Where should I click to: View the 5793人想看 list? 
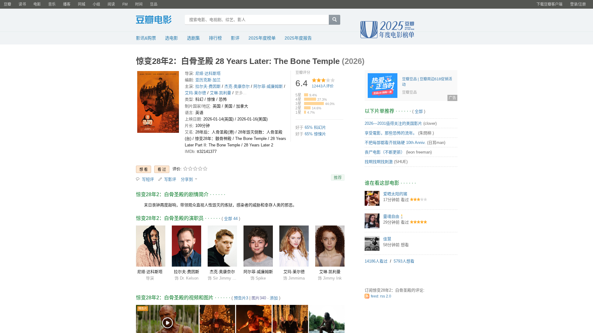404,261
